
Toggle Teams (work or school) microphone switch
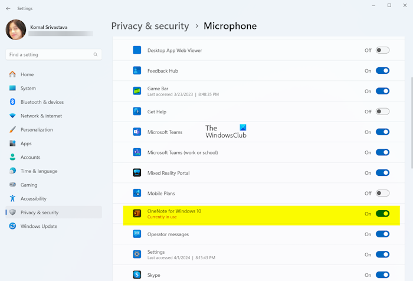pyautogui.click(x=382, y=152)
